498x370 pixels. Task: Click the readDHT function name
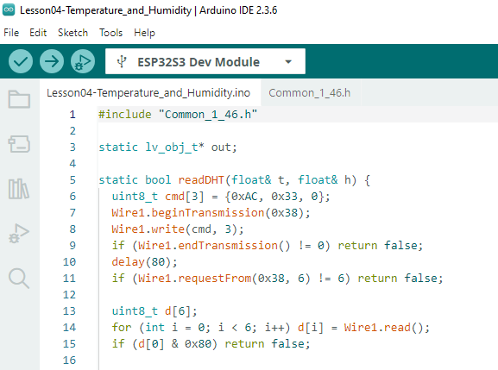click(x=201, y=180)
